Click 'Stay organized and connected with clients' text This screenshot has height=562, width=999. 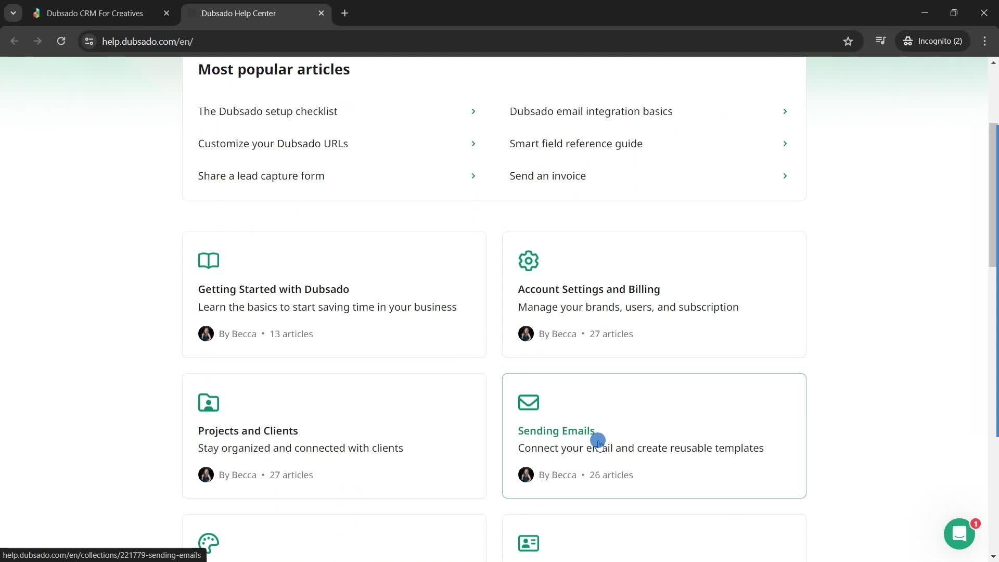tap(300, 448)
